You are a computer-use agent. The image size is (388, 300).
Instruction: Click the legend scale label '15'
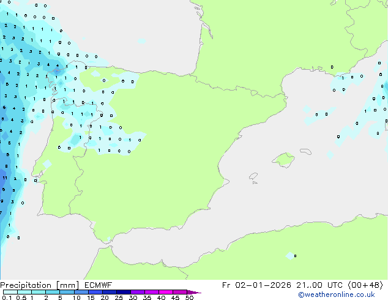click(91, 298)
